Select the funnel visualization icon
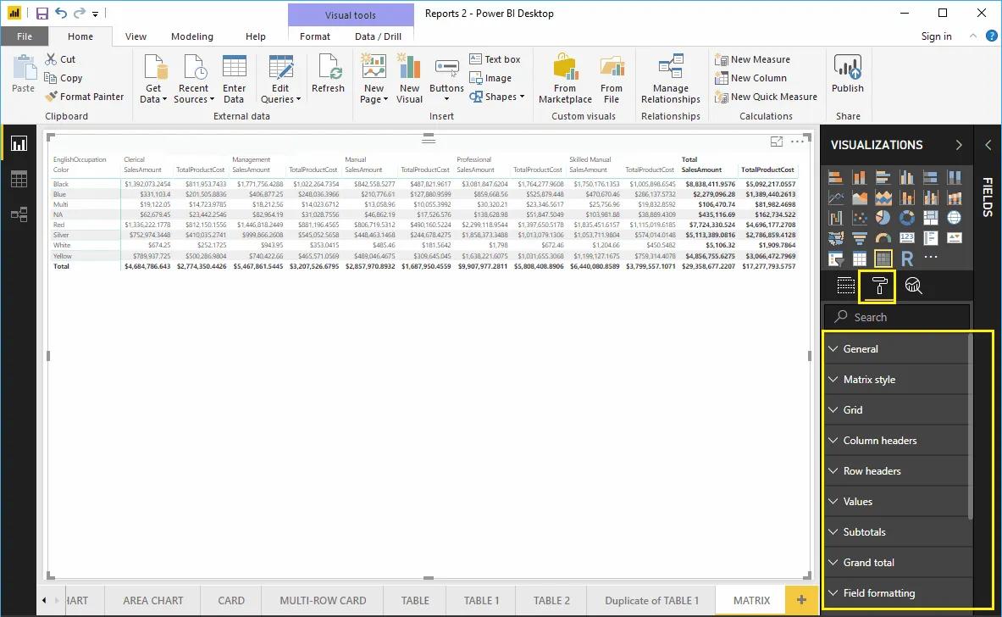The width and height of the screenshot is (1002, 617). pyautogui.click(x=859, y=236)
